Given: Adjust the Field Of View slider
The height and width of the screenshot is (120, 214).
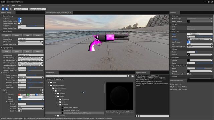Looking at the screenshot, I should pos(36,26).
